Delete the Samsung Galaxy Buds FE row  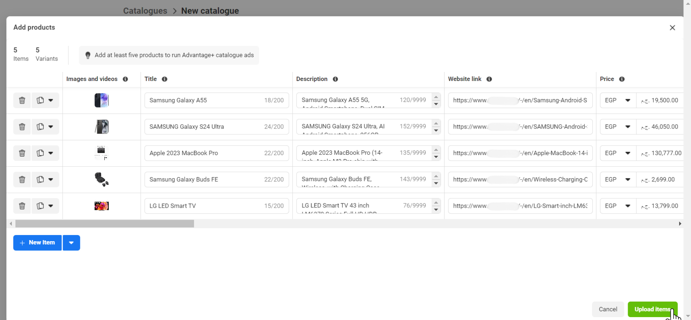pos(22,180)
